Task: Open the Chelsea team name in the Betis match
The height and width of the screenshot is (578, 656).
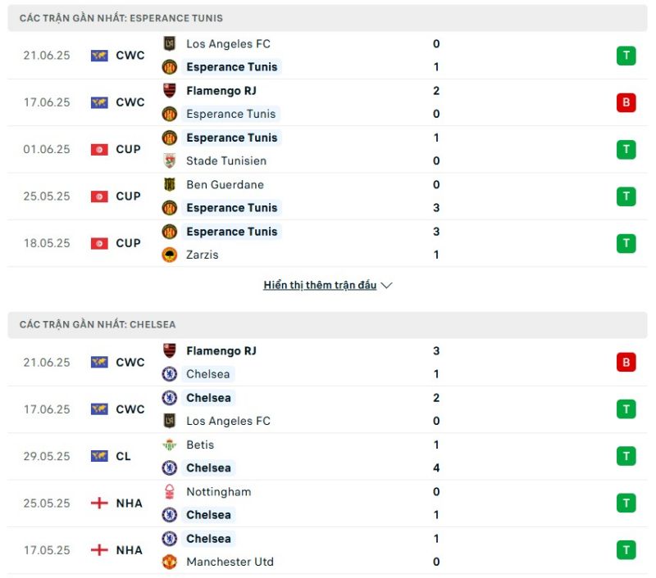Action: (208, 467)
